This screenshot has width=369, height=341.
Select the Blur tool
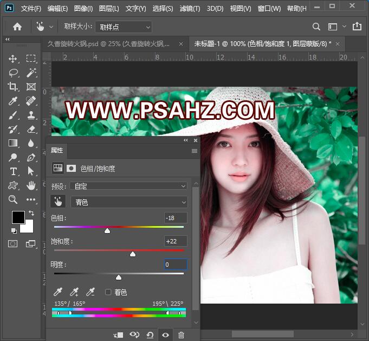coord(31,143)
